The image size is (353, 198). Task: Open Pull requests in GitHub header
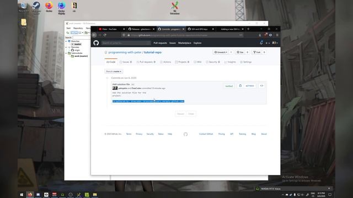point(160,43)
